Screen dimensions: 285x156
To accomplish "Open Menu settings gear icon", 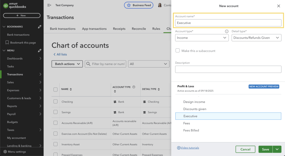I will click(x=5, y=152).
